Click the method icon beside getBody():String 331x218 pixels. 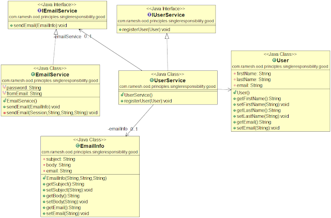tap(44, 196)
